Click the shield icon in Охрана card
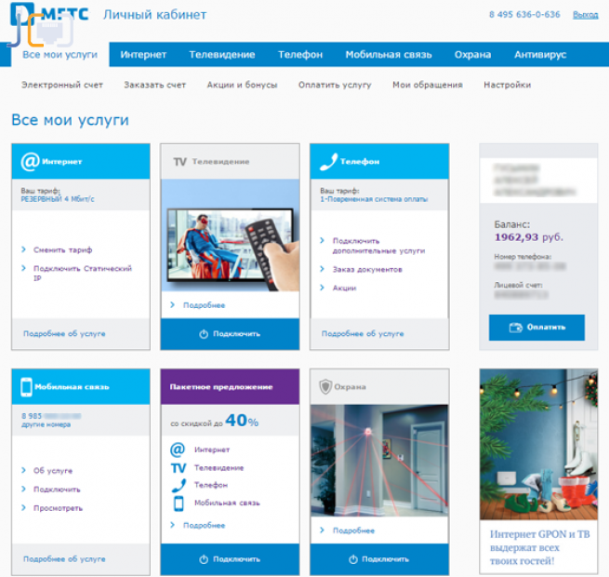This screenshot has width=609, height=577. (325, 386)
